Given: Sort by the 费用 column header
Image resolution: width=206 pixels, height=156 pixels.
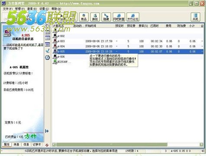Looking at the screenshot, I should click(168, 26).
